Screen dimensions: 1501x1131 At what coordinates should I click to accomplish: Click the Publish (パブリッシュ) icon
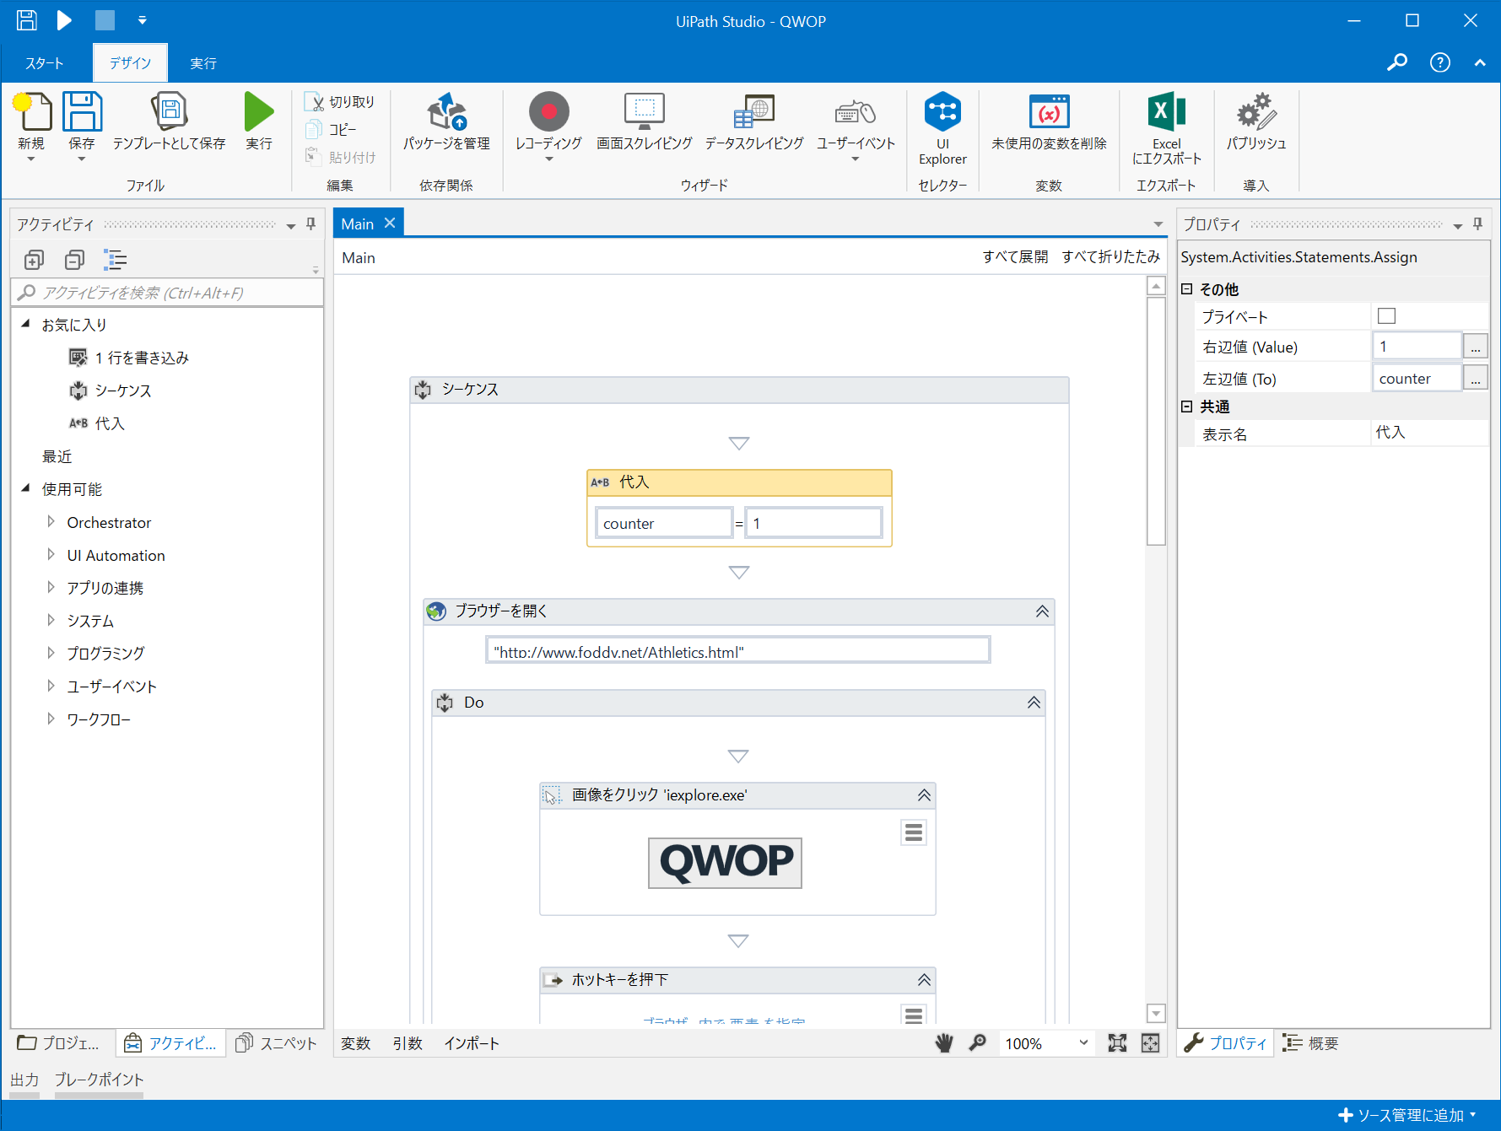1256,111
